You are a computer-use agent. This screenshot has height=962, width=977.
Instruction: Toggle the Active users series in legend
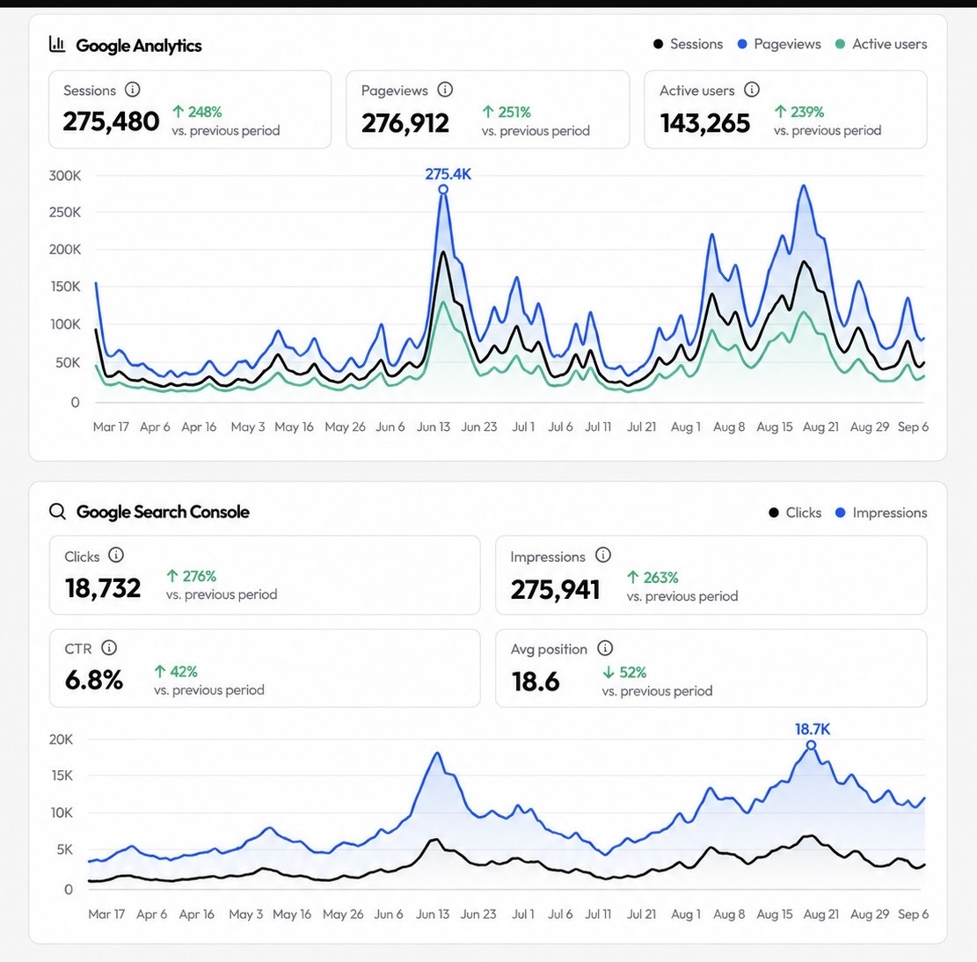pos(881,44)
